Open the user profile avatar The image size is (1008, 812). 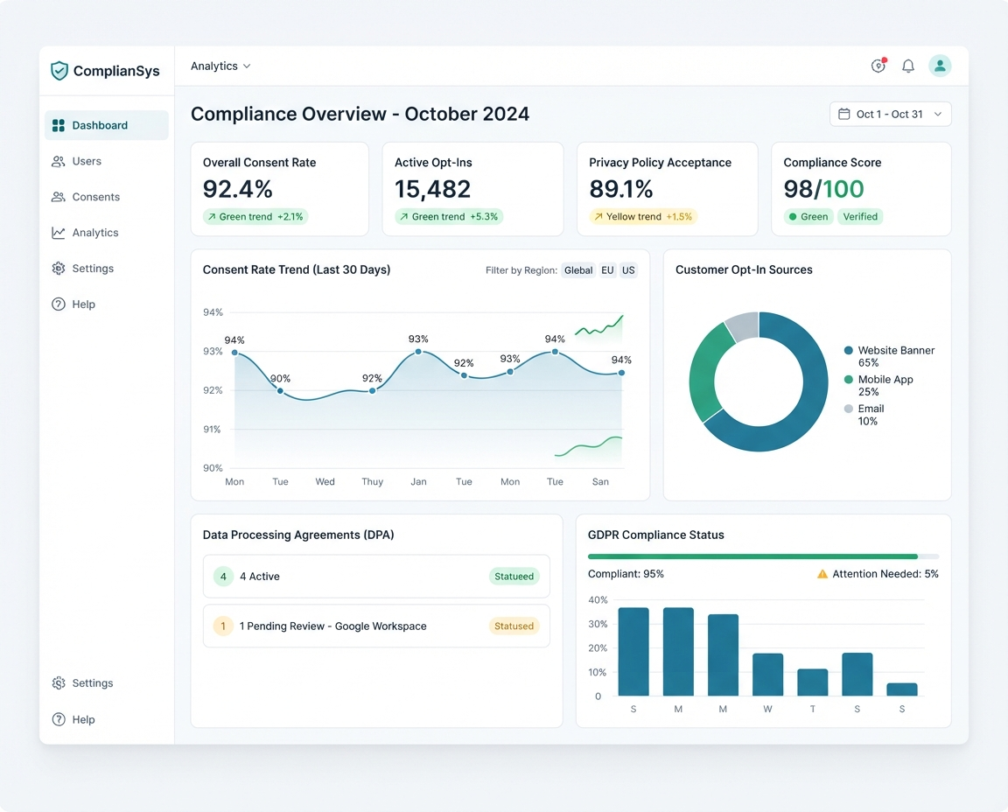940,66
